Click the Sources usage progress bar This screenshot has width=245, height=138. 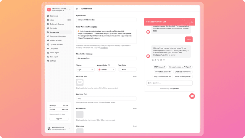59,111
